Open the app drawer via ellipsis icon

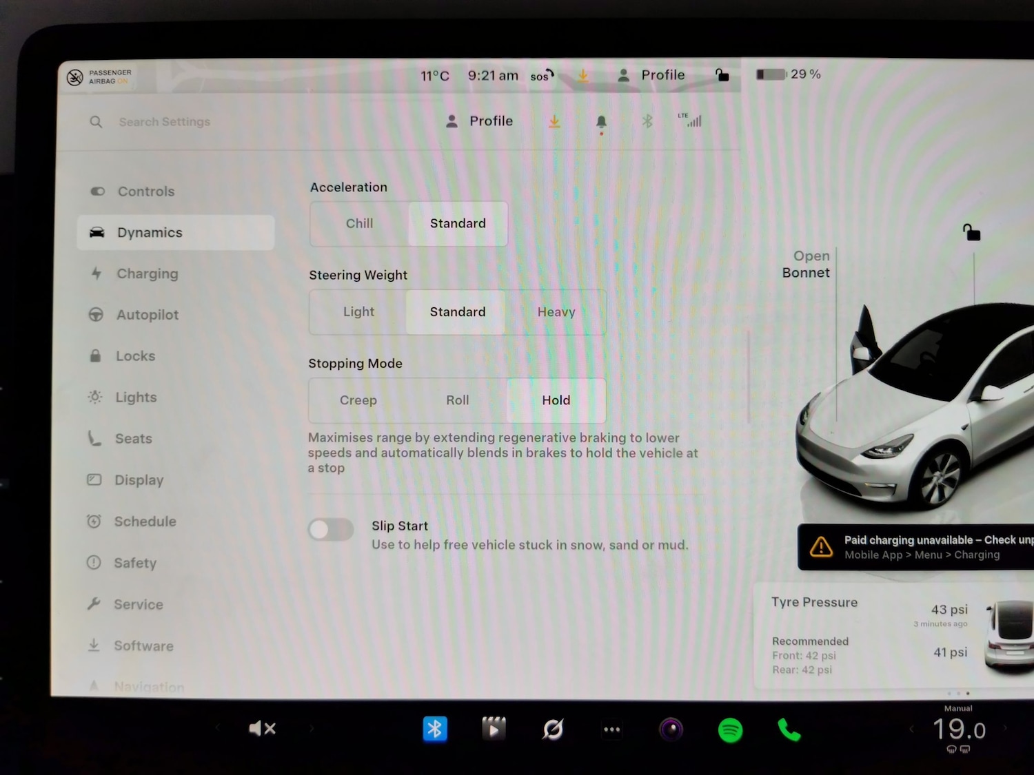pyautogui.click(x=611, y=728)
